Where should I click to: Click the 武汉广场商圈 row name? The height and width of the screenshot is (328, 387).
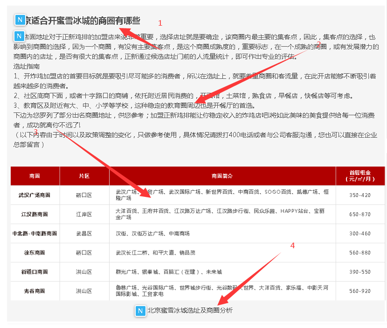pos(35,195)
